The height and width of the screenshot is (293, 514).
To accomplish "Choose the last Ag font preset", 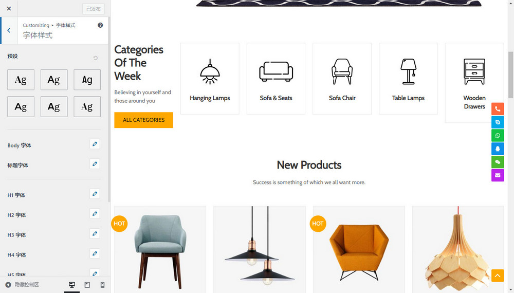I will coord(87,106).
